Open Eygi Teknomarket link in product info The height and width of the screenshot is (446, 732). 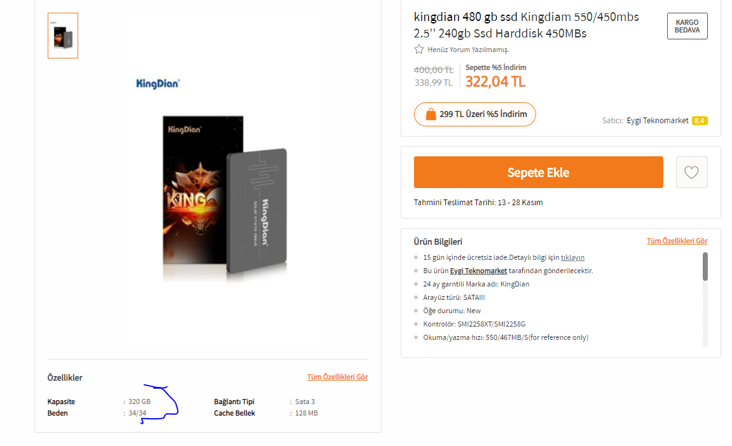(478, 271)
